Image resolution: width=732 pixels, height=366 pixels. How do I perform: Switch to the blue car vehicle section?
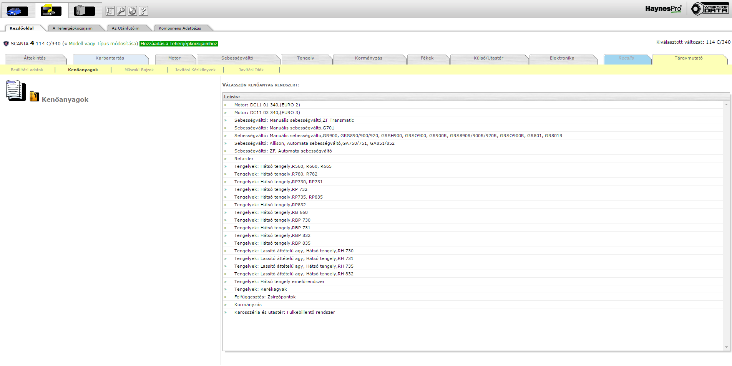pyautogui.click(x=17, y=10)
